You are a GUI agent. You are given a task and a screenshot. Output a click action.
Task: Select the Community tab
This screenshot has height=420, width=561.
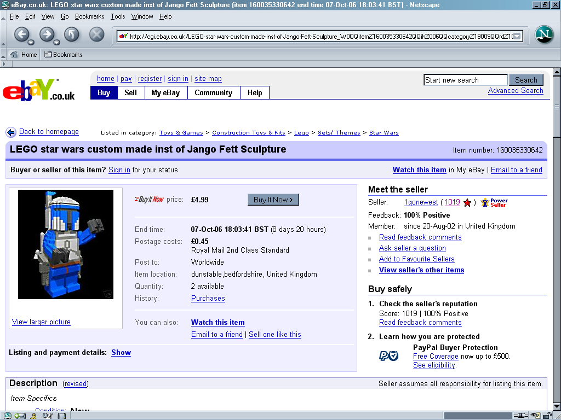214,92
